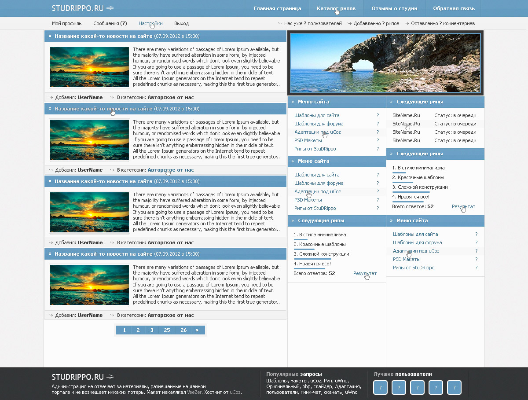Open Рипы от StuDRippo in the bottom-right Меню сайта block
Screen dimensions: 528x400
click(x=414, y=268)
